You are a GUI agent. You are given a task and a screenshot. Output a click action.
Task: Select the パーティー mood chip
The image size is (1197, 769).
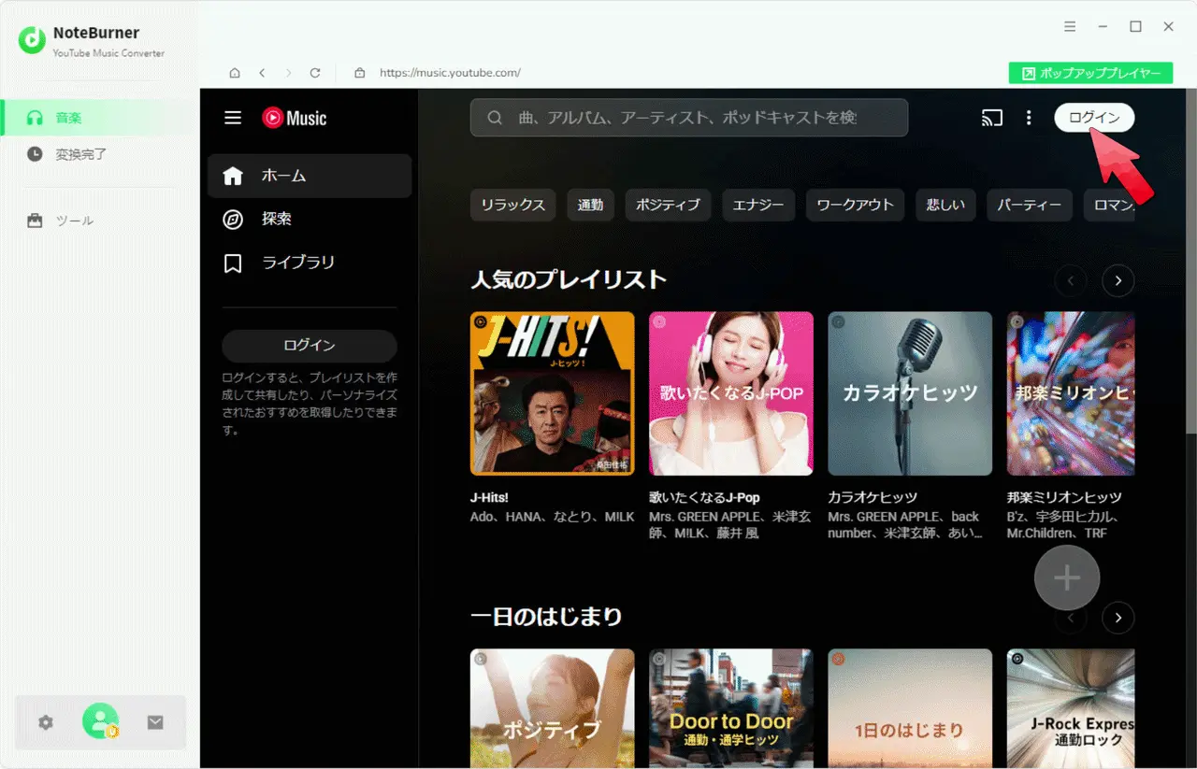pos(1030,205)
